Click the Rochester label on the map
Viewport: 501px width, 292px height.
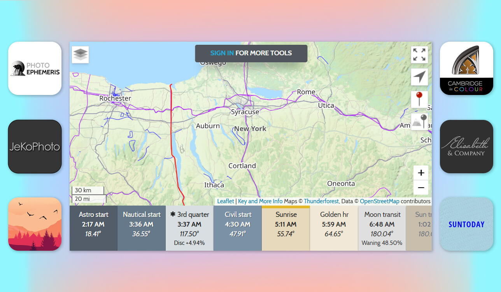pos(115,99)
